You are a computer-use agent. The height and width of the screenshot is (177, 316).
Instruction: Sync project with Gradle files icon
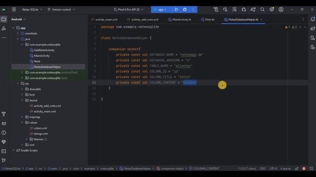[253, 9]
